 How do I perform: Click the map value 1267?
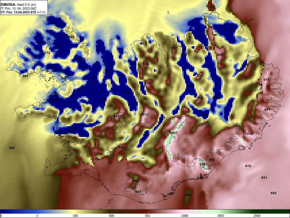click(x=173, y=133)
